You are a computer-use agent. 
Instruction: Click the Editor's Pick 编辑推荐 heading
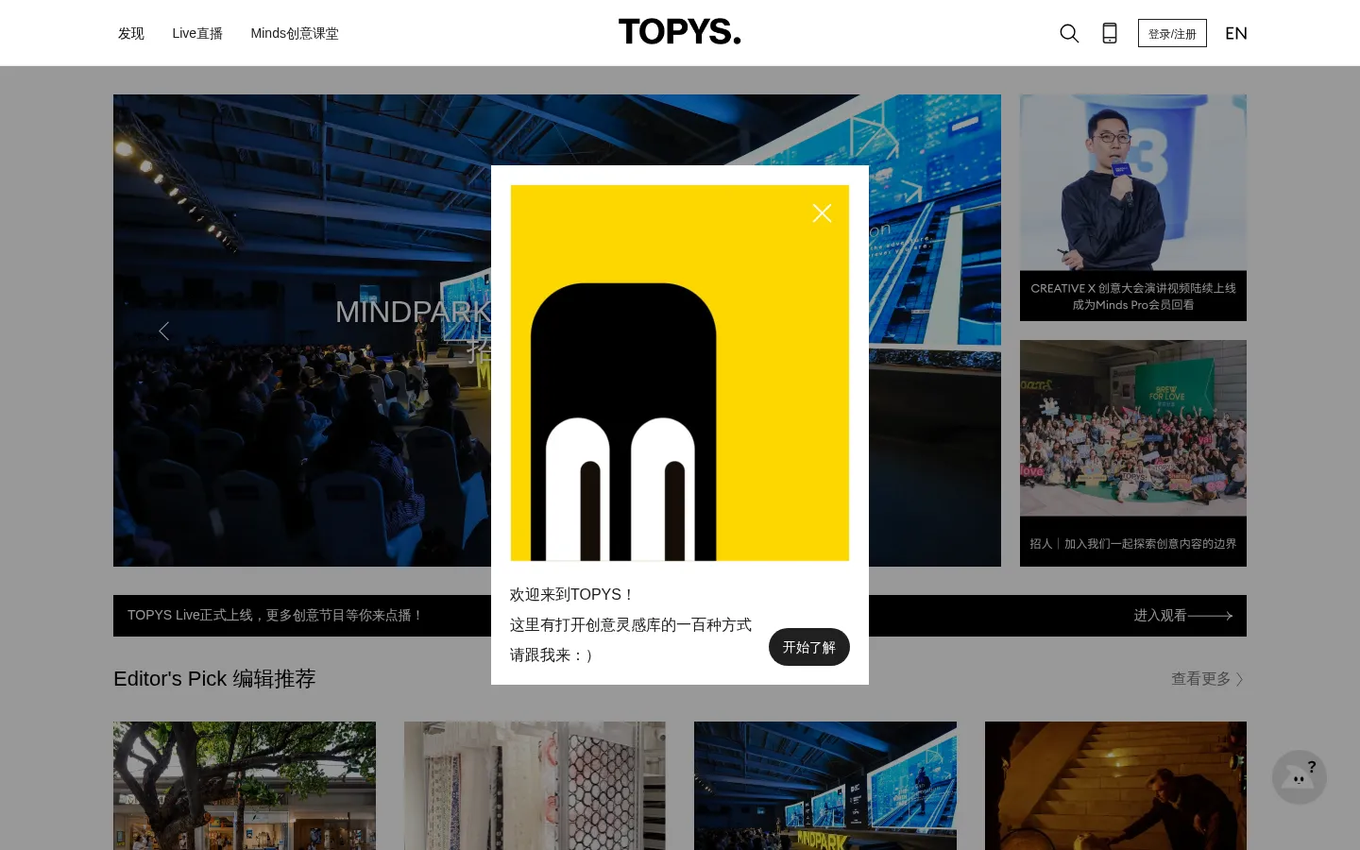pos(214,679)
